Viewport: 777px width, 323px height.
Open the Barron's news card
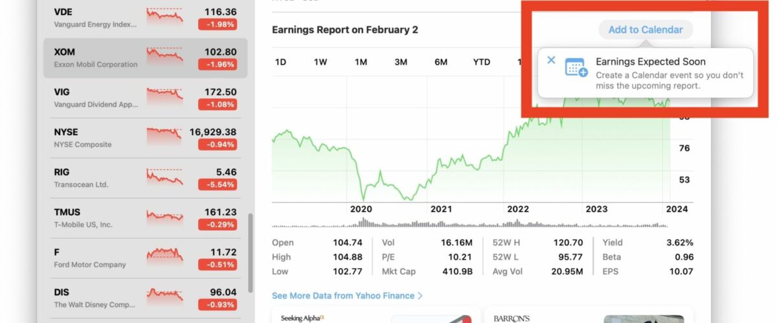[589, 315]
